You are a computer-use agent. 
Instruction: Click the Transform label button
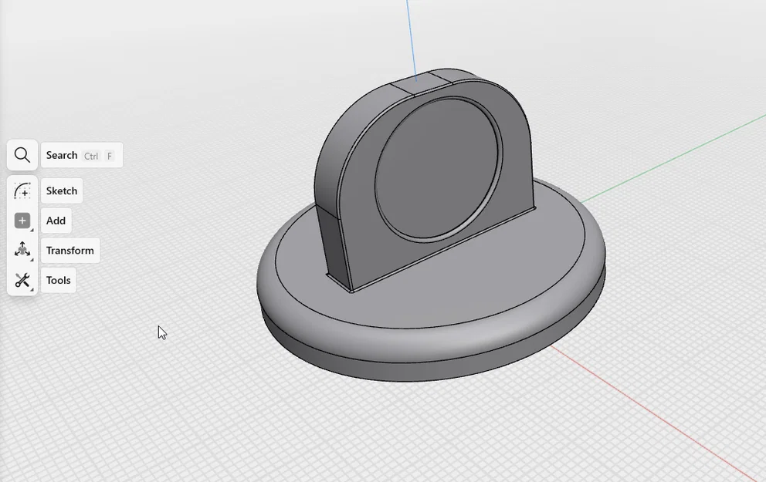(x=69, y=251)
